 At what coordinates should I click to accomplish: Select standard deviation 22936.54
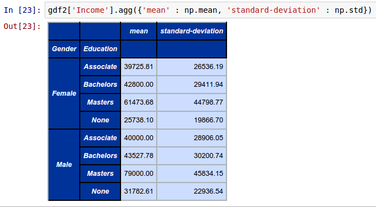pos(192,191)
